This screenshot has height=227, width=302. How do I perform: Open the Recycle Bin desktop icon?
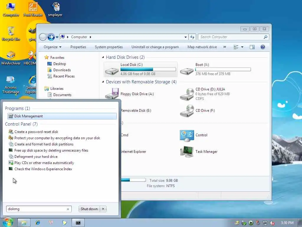(x=11, y=34)
